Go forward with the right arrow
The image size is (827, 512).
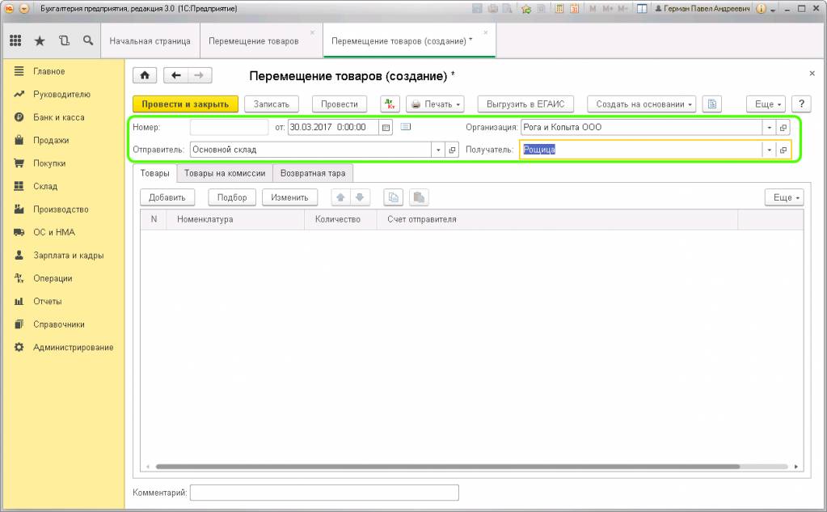coord(199,75)
